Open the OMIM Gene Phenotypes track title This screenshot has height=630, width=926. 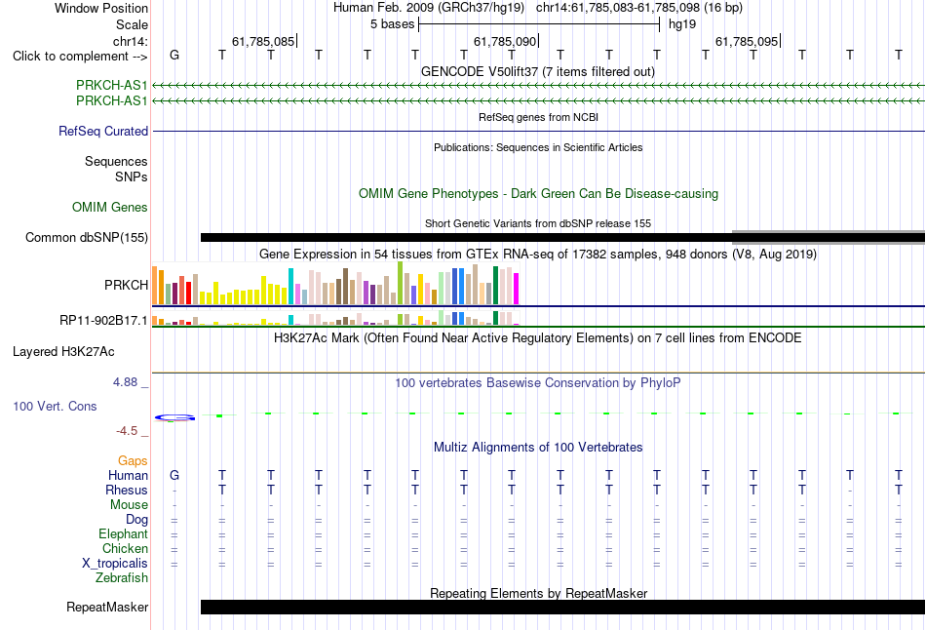pyautogui.click(x=538, y=193)
